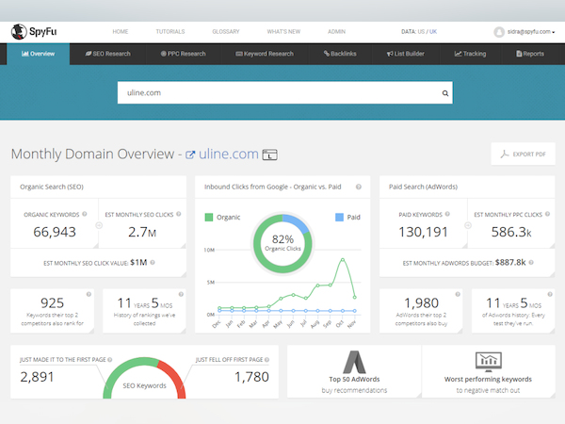Click the 130,191 paid keywords value
The height and width of the screenshot is (424, 565).
pyautogui.click(x=423, y=232)
